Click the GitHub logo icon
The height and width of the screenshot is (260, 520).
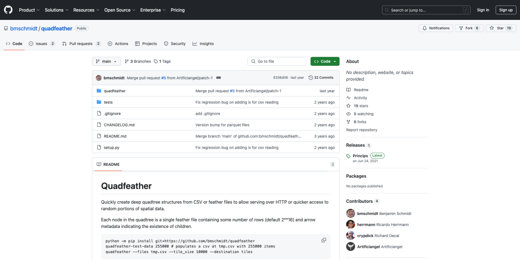8,10
